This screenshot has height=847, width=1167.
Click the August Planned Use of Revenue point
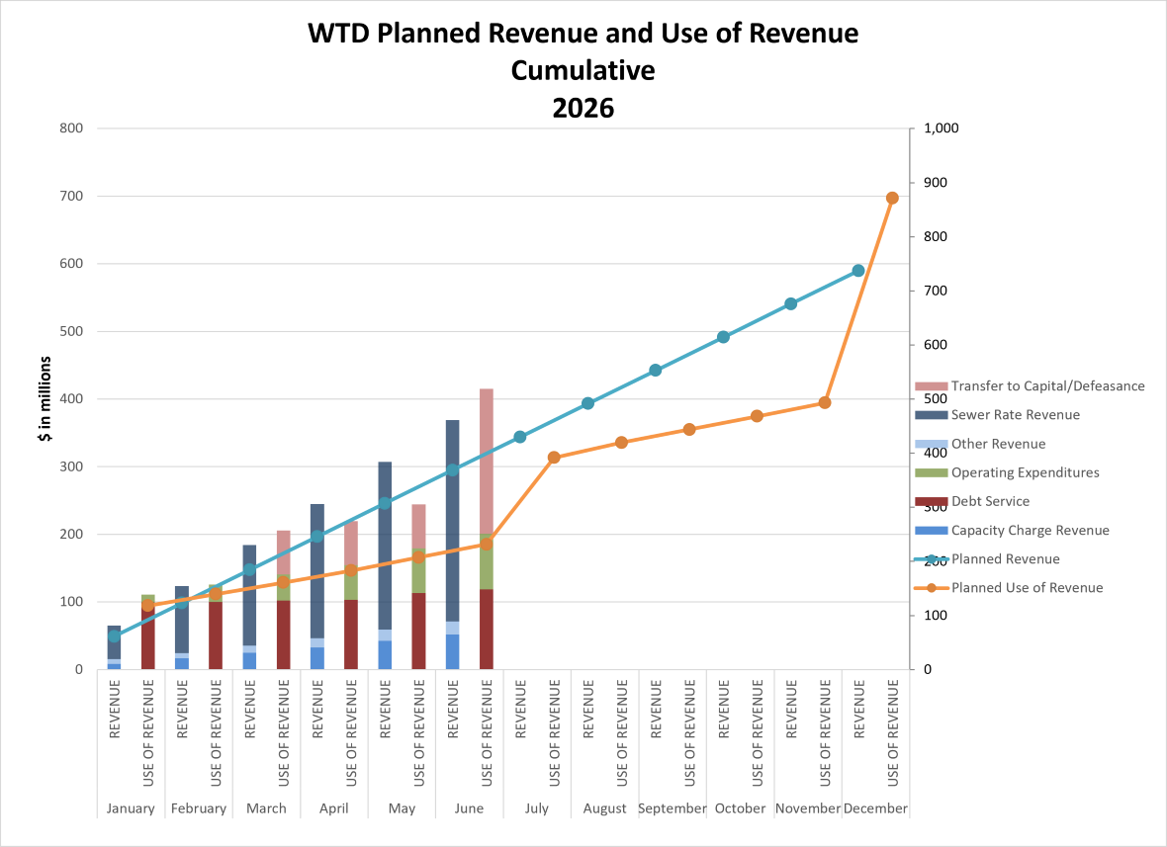click(621, 443)
